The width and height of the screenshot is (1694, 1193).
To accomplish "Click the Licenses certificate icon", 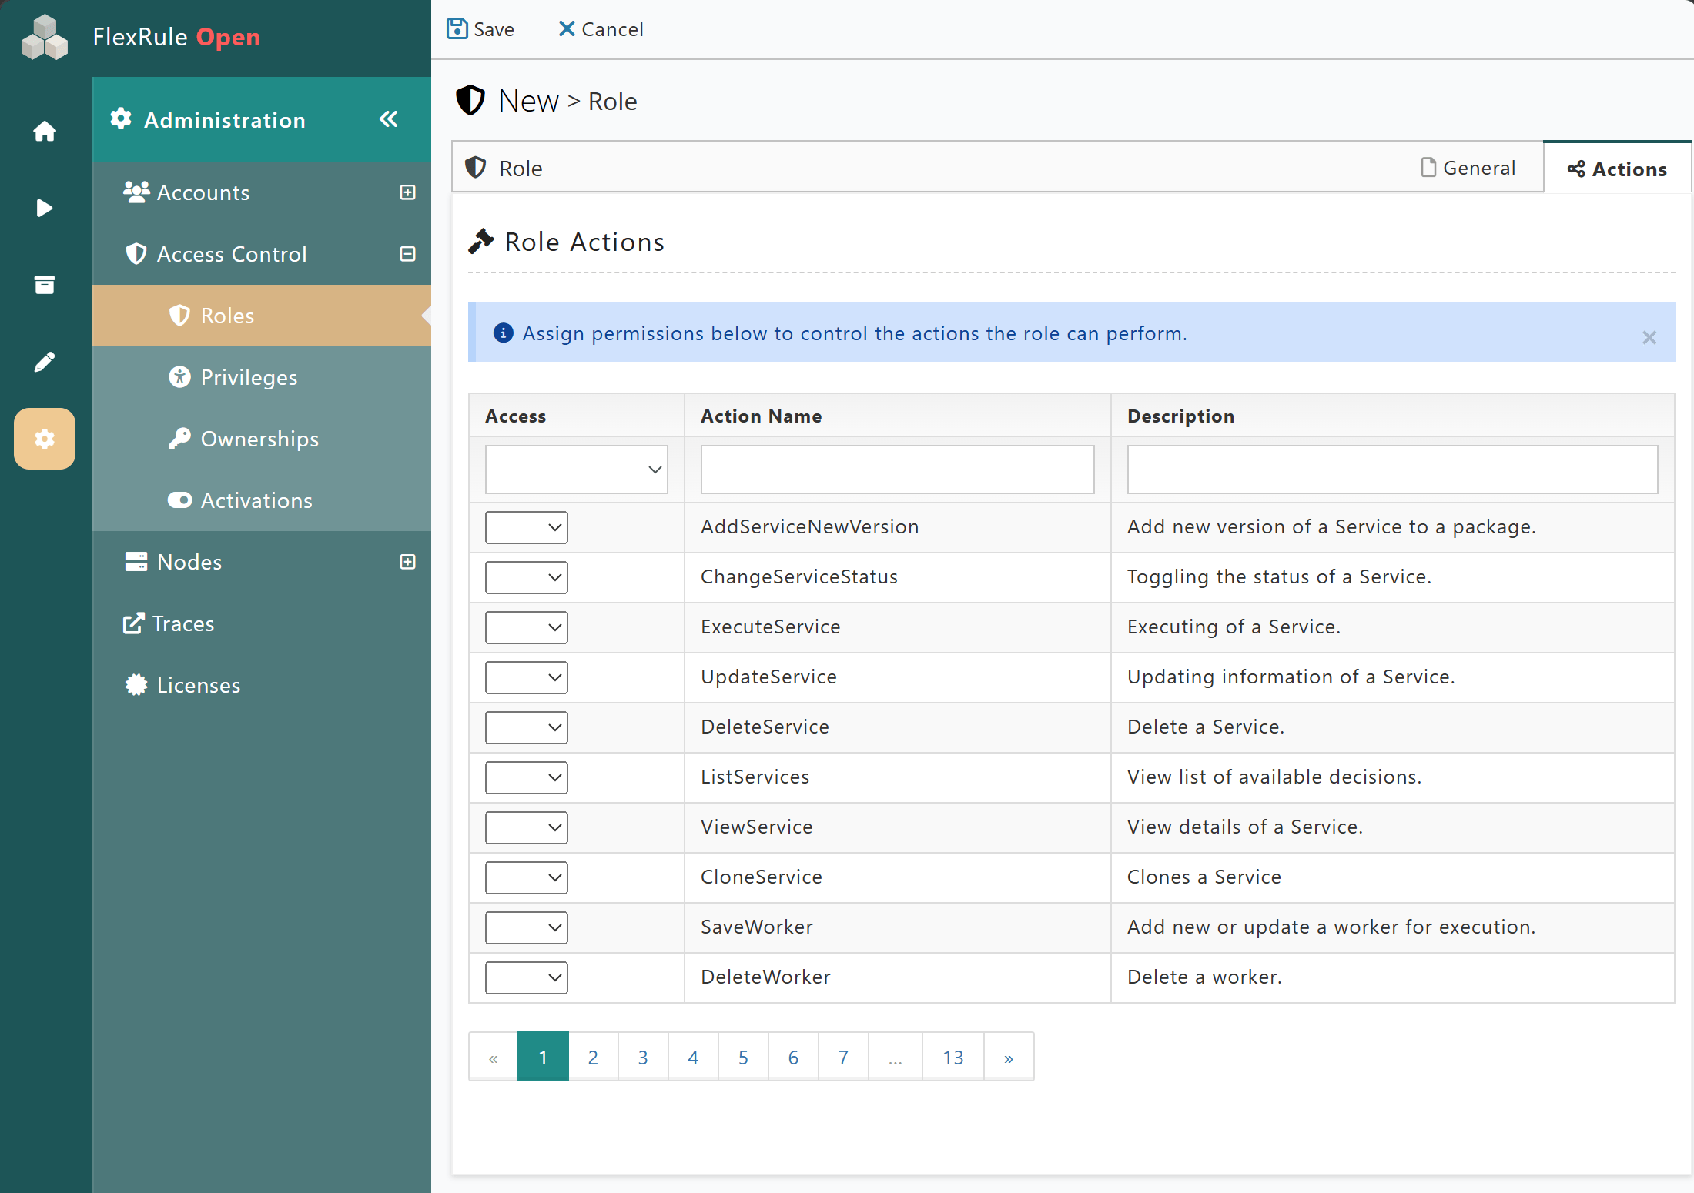I will click(136, 685).
